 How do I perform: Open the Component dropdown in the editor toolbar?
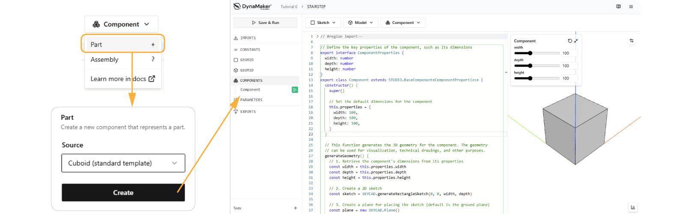click(x=403, y=23)
